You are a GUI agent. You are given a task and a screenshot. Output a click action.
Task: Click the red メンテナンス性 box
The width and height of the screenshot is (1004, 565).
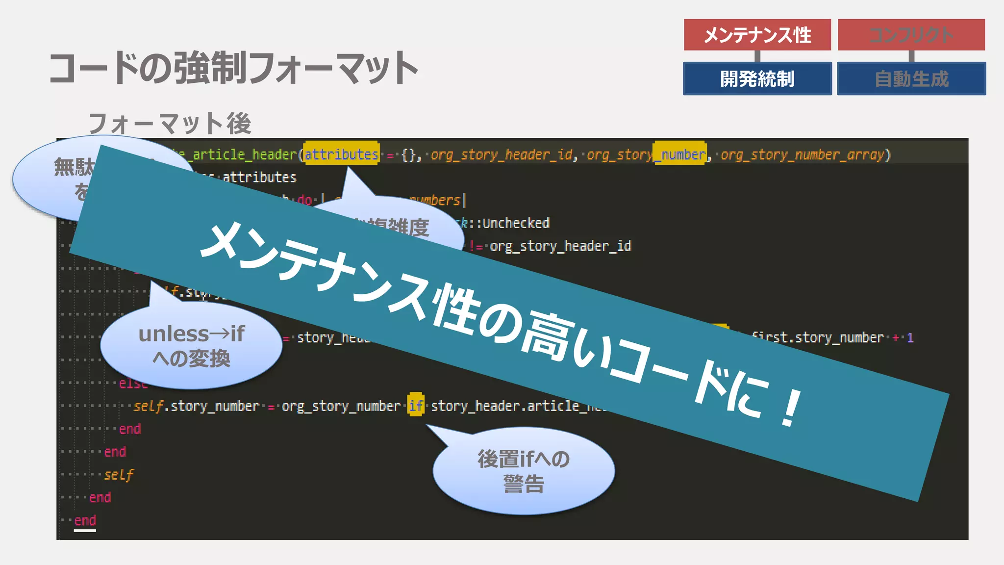[x=757, y=35]
